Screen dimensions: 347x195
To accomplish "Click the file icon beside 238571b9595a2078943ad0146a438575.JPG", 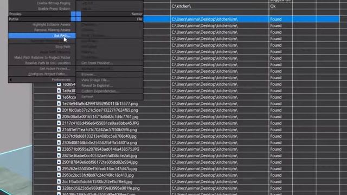I will point(59,149).
